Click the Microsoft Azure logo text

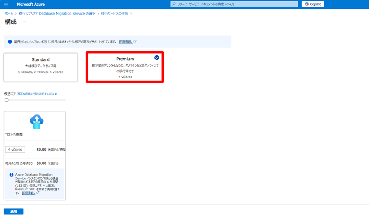[x=30, y=4]
